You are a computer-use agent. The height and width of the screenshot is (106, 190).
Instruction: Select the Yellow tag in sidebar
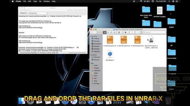tap(95, 73)
